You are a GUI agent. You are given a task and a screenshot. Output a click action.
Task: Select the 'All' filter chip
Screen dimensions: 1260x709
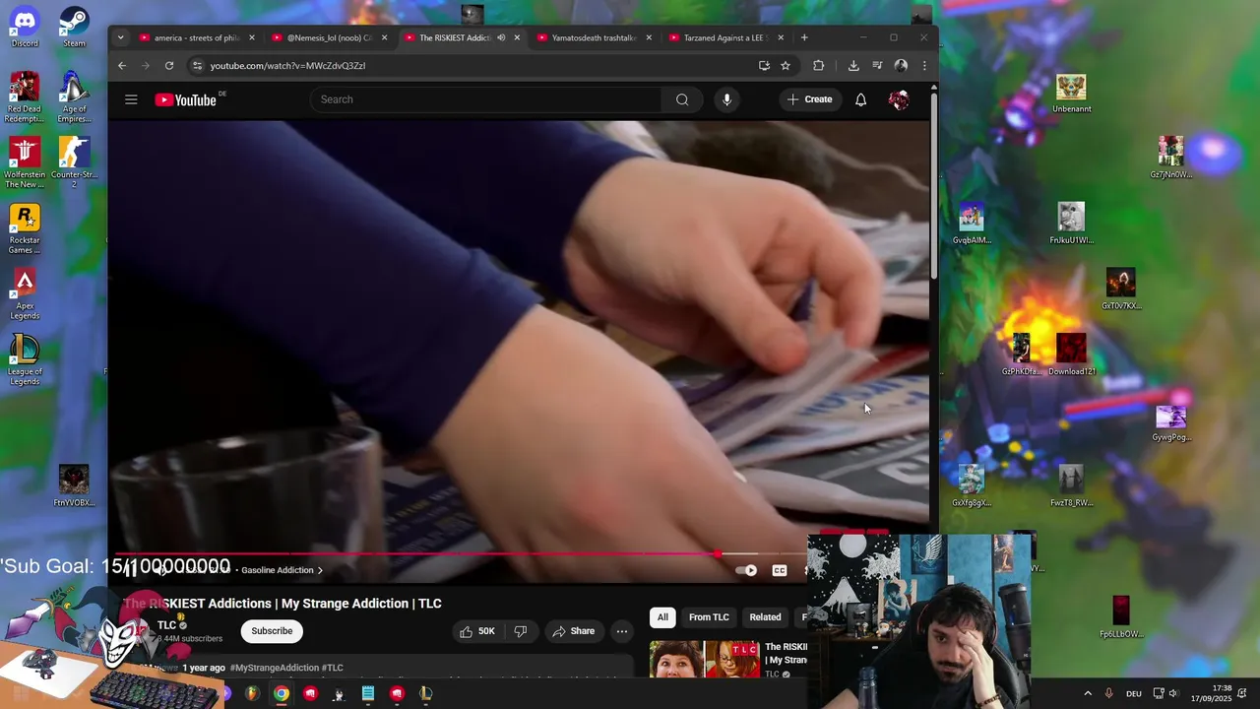[662, 617]
